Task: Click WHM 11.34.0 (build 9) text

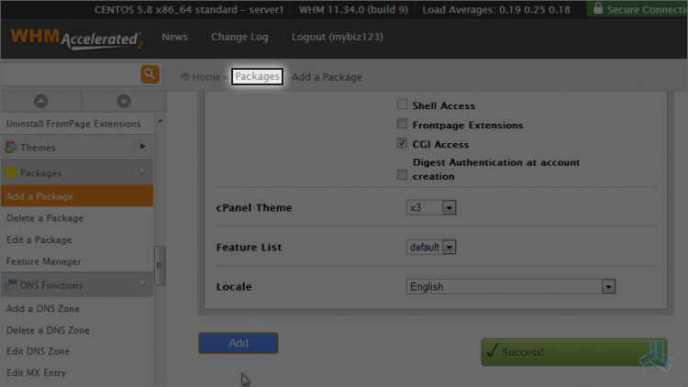Action: tap(353, 10)
